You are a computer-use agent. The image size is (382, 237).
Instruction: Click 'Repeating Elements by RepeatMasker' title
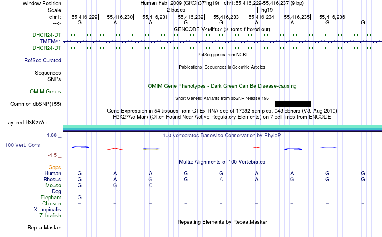pos(222,222)
